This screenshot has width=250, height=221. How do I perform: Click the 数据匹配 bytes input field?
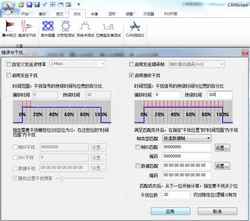[187, 166]
